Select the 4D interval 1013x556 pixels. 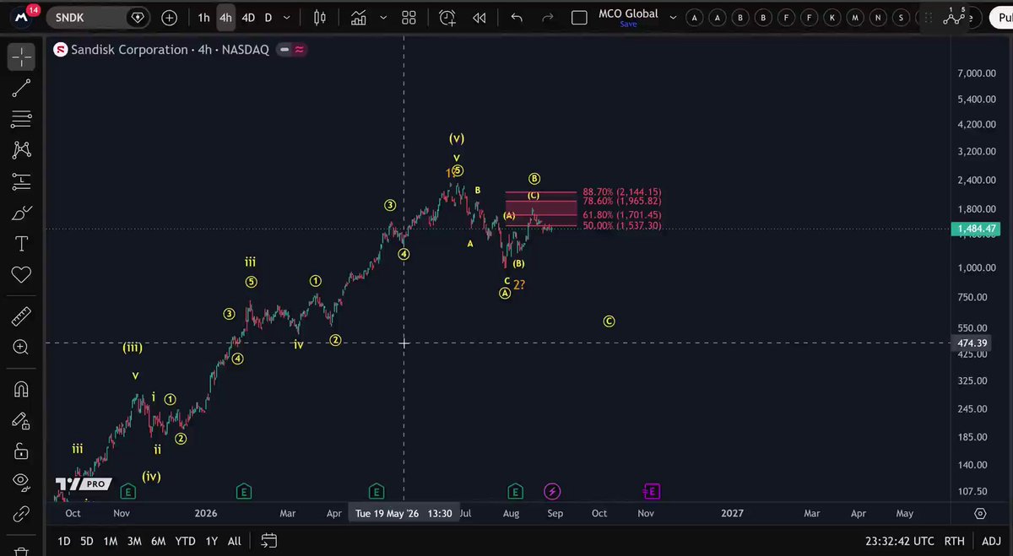pyautogui.click(x=248, y=18)
